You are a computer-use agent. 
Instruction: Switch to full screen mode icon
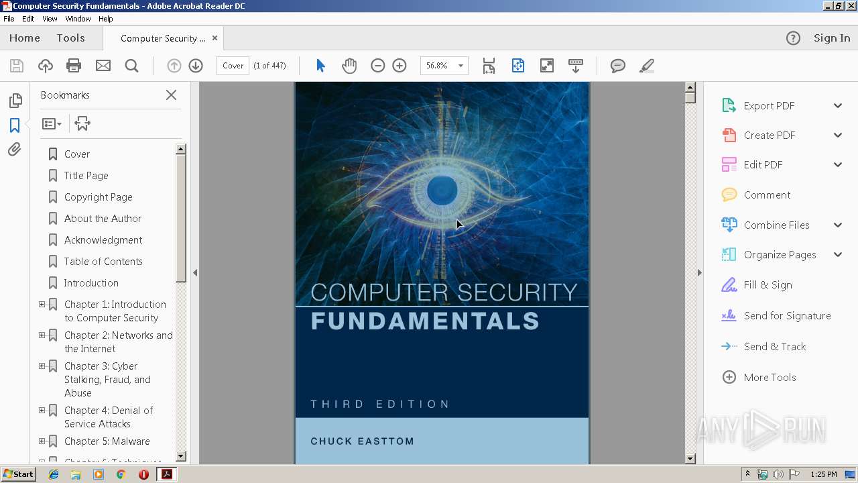point(547,66)
